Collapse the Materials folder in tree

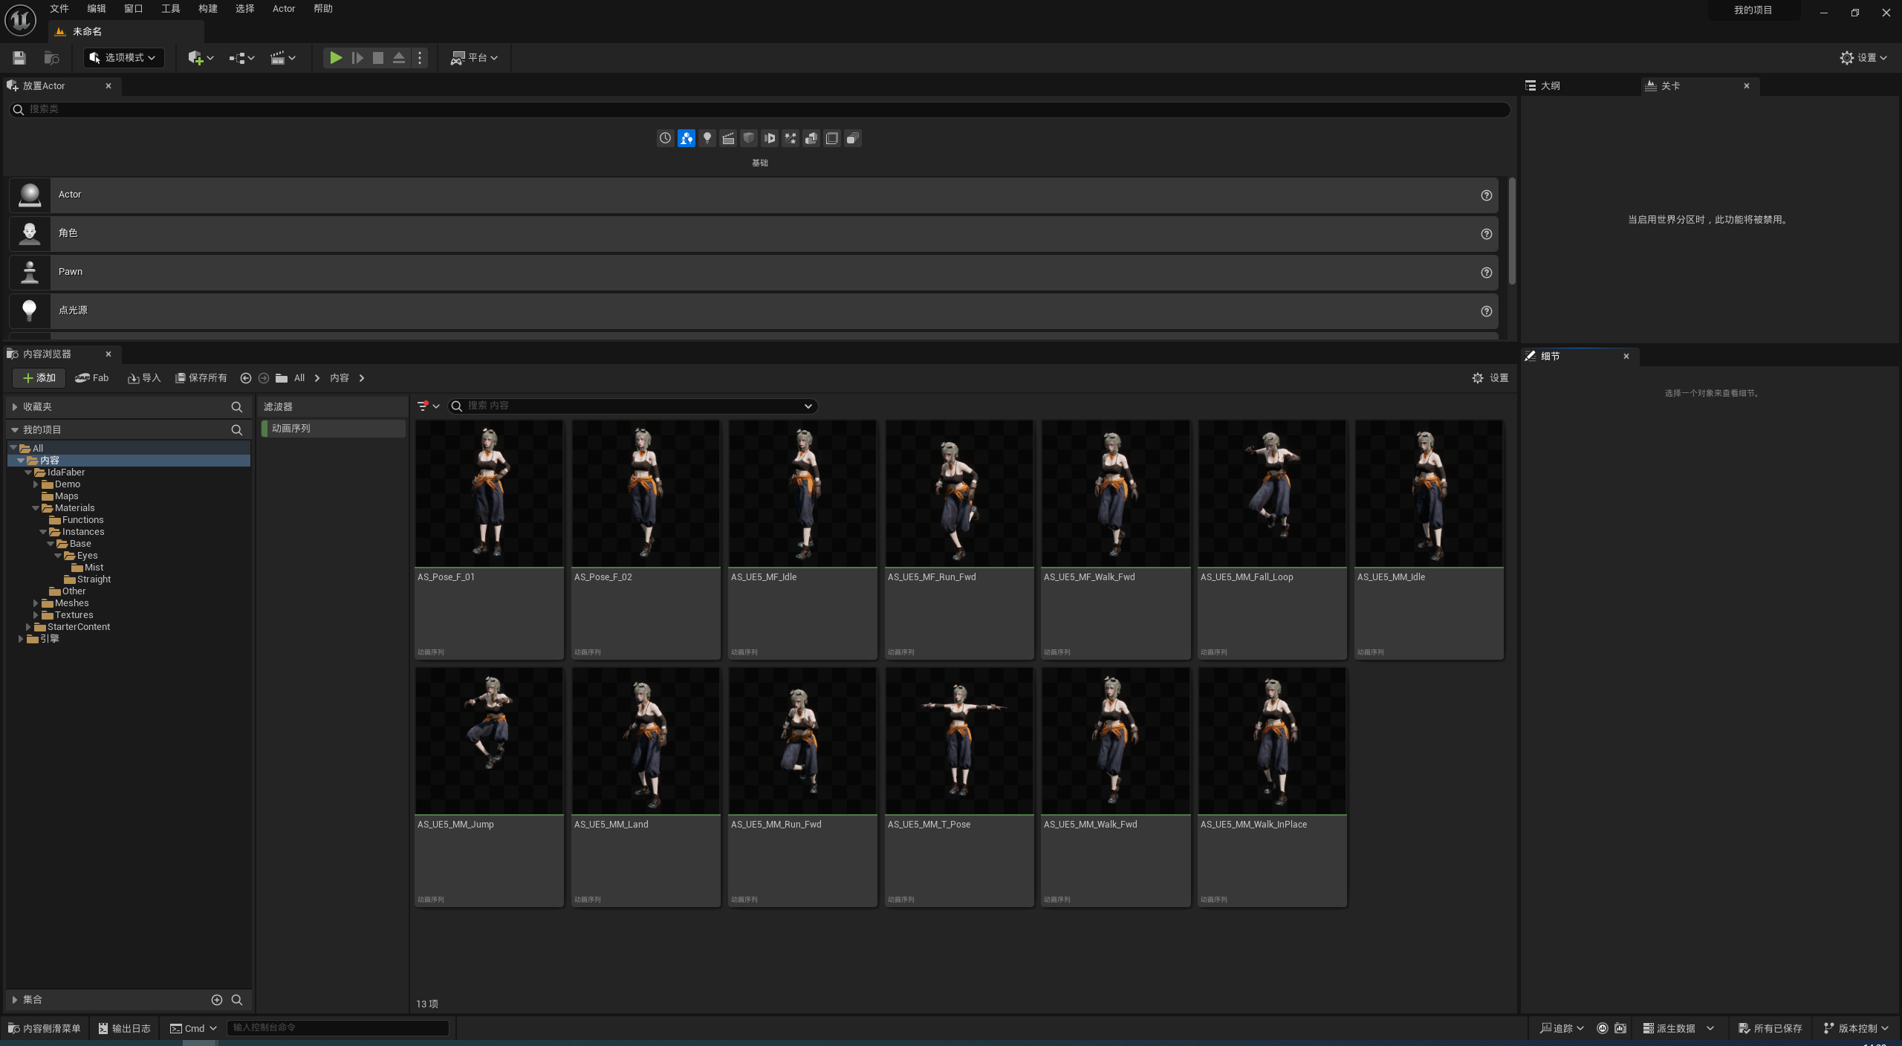click(36, 508)
